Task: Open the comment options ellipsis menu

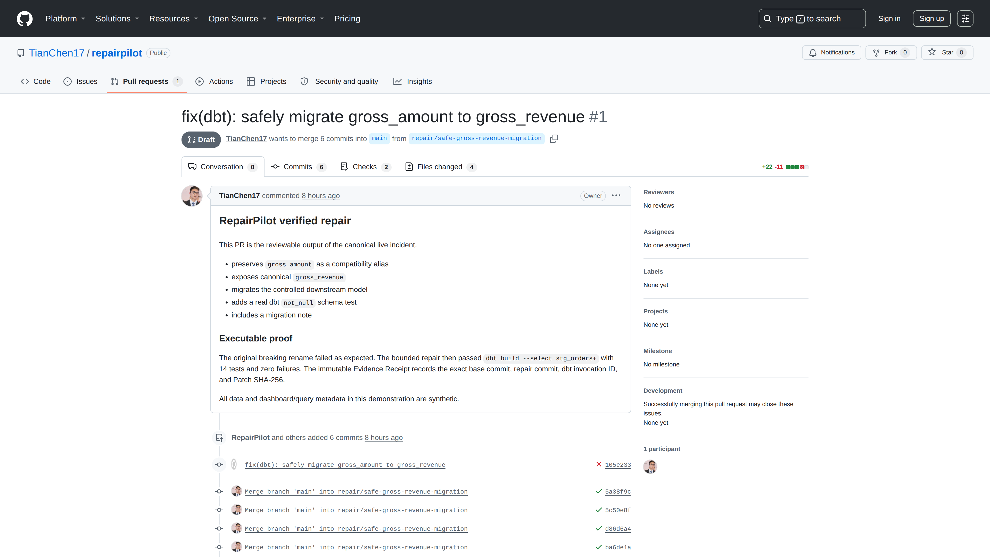Action: coord(616,195)
